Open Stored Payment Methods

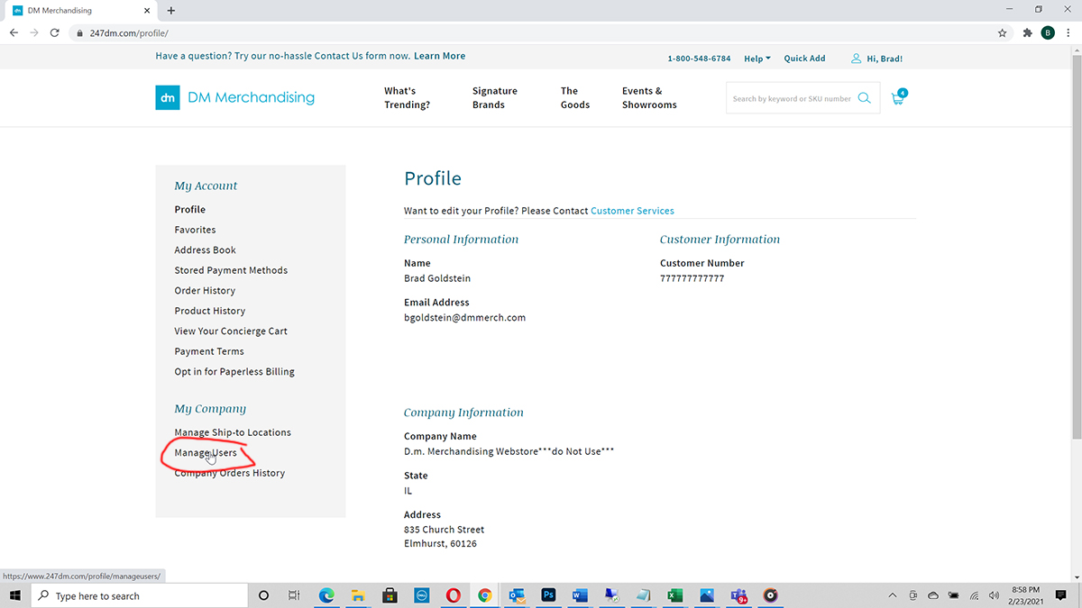click(x=231, y=270)
